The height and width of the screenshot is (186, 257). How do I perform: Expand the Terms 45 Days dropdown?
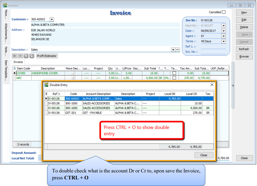pyautogui.click(x=223, y=41)
